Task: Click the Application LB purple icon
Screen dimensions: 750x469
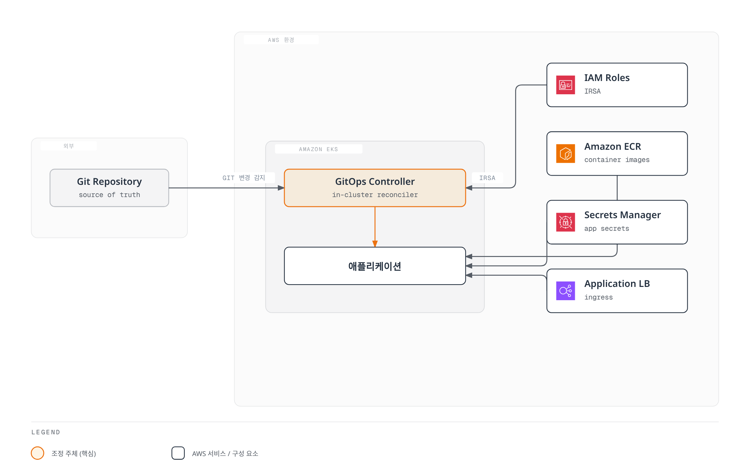Action: (x=566, y=291)
